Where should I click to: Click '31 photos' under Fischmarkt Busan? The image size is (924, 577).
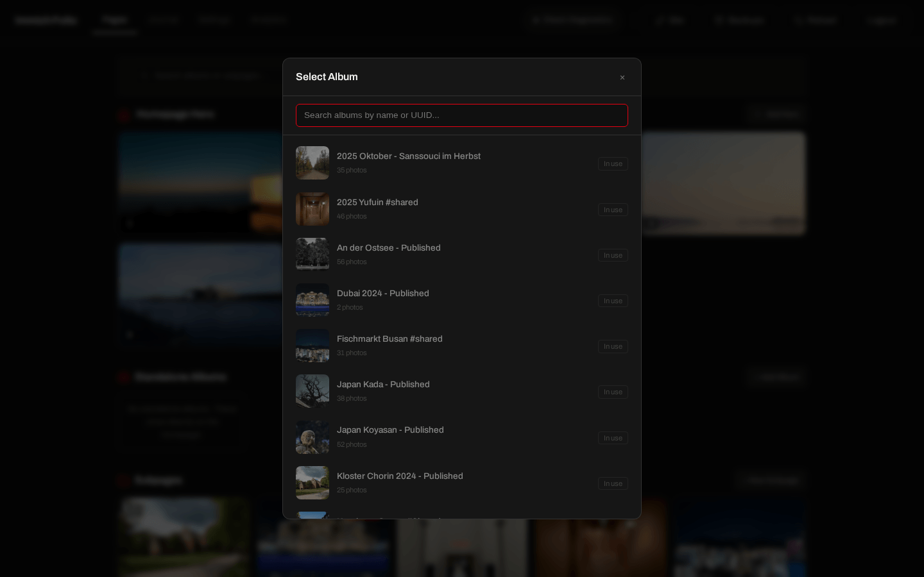[352, 353]
